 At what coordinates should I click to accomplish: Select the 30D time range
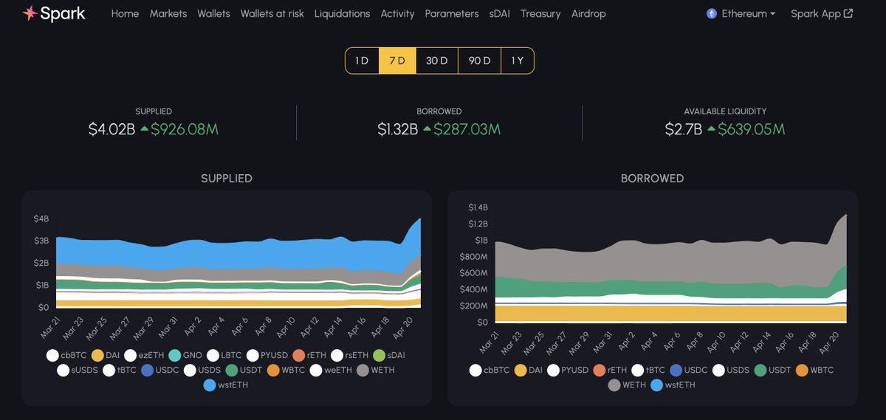coord(437,61)
